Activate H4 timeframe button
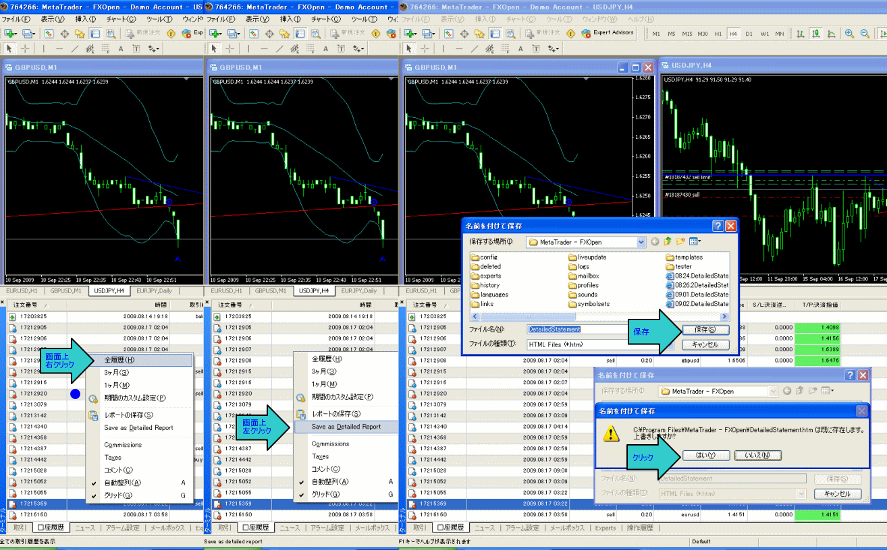 click(733, 34)
